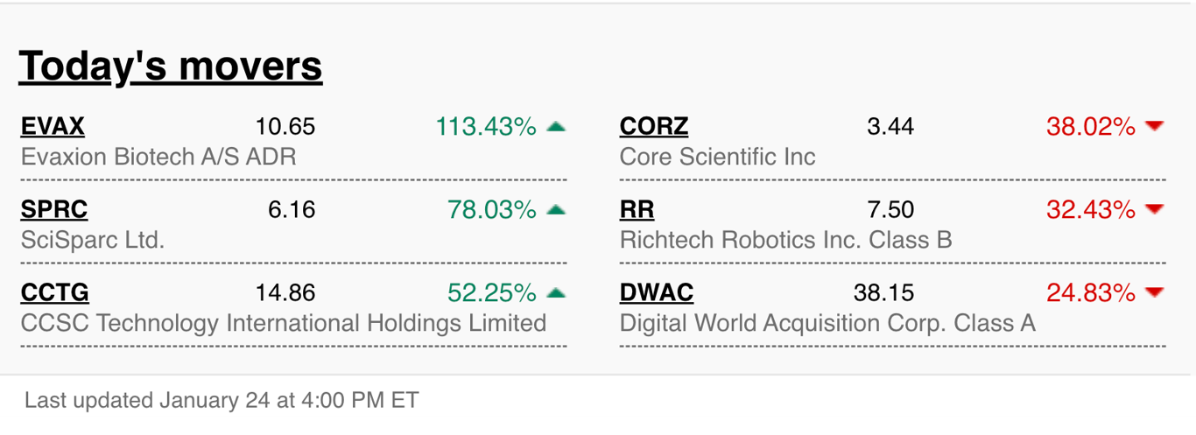Open the EVAX ticker link

(x=53, y=127)
